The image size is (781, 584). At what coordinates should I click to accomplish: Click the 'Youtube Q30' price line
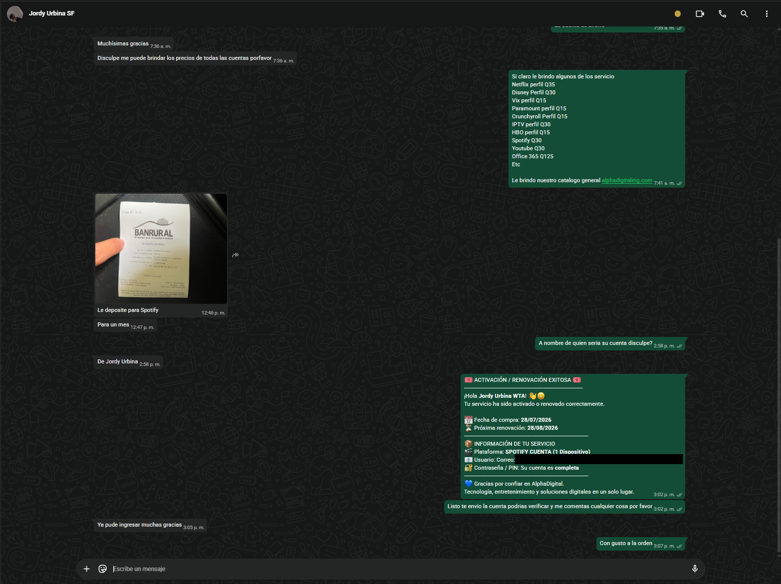528,148
